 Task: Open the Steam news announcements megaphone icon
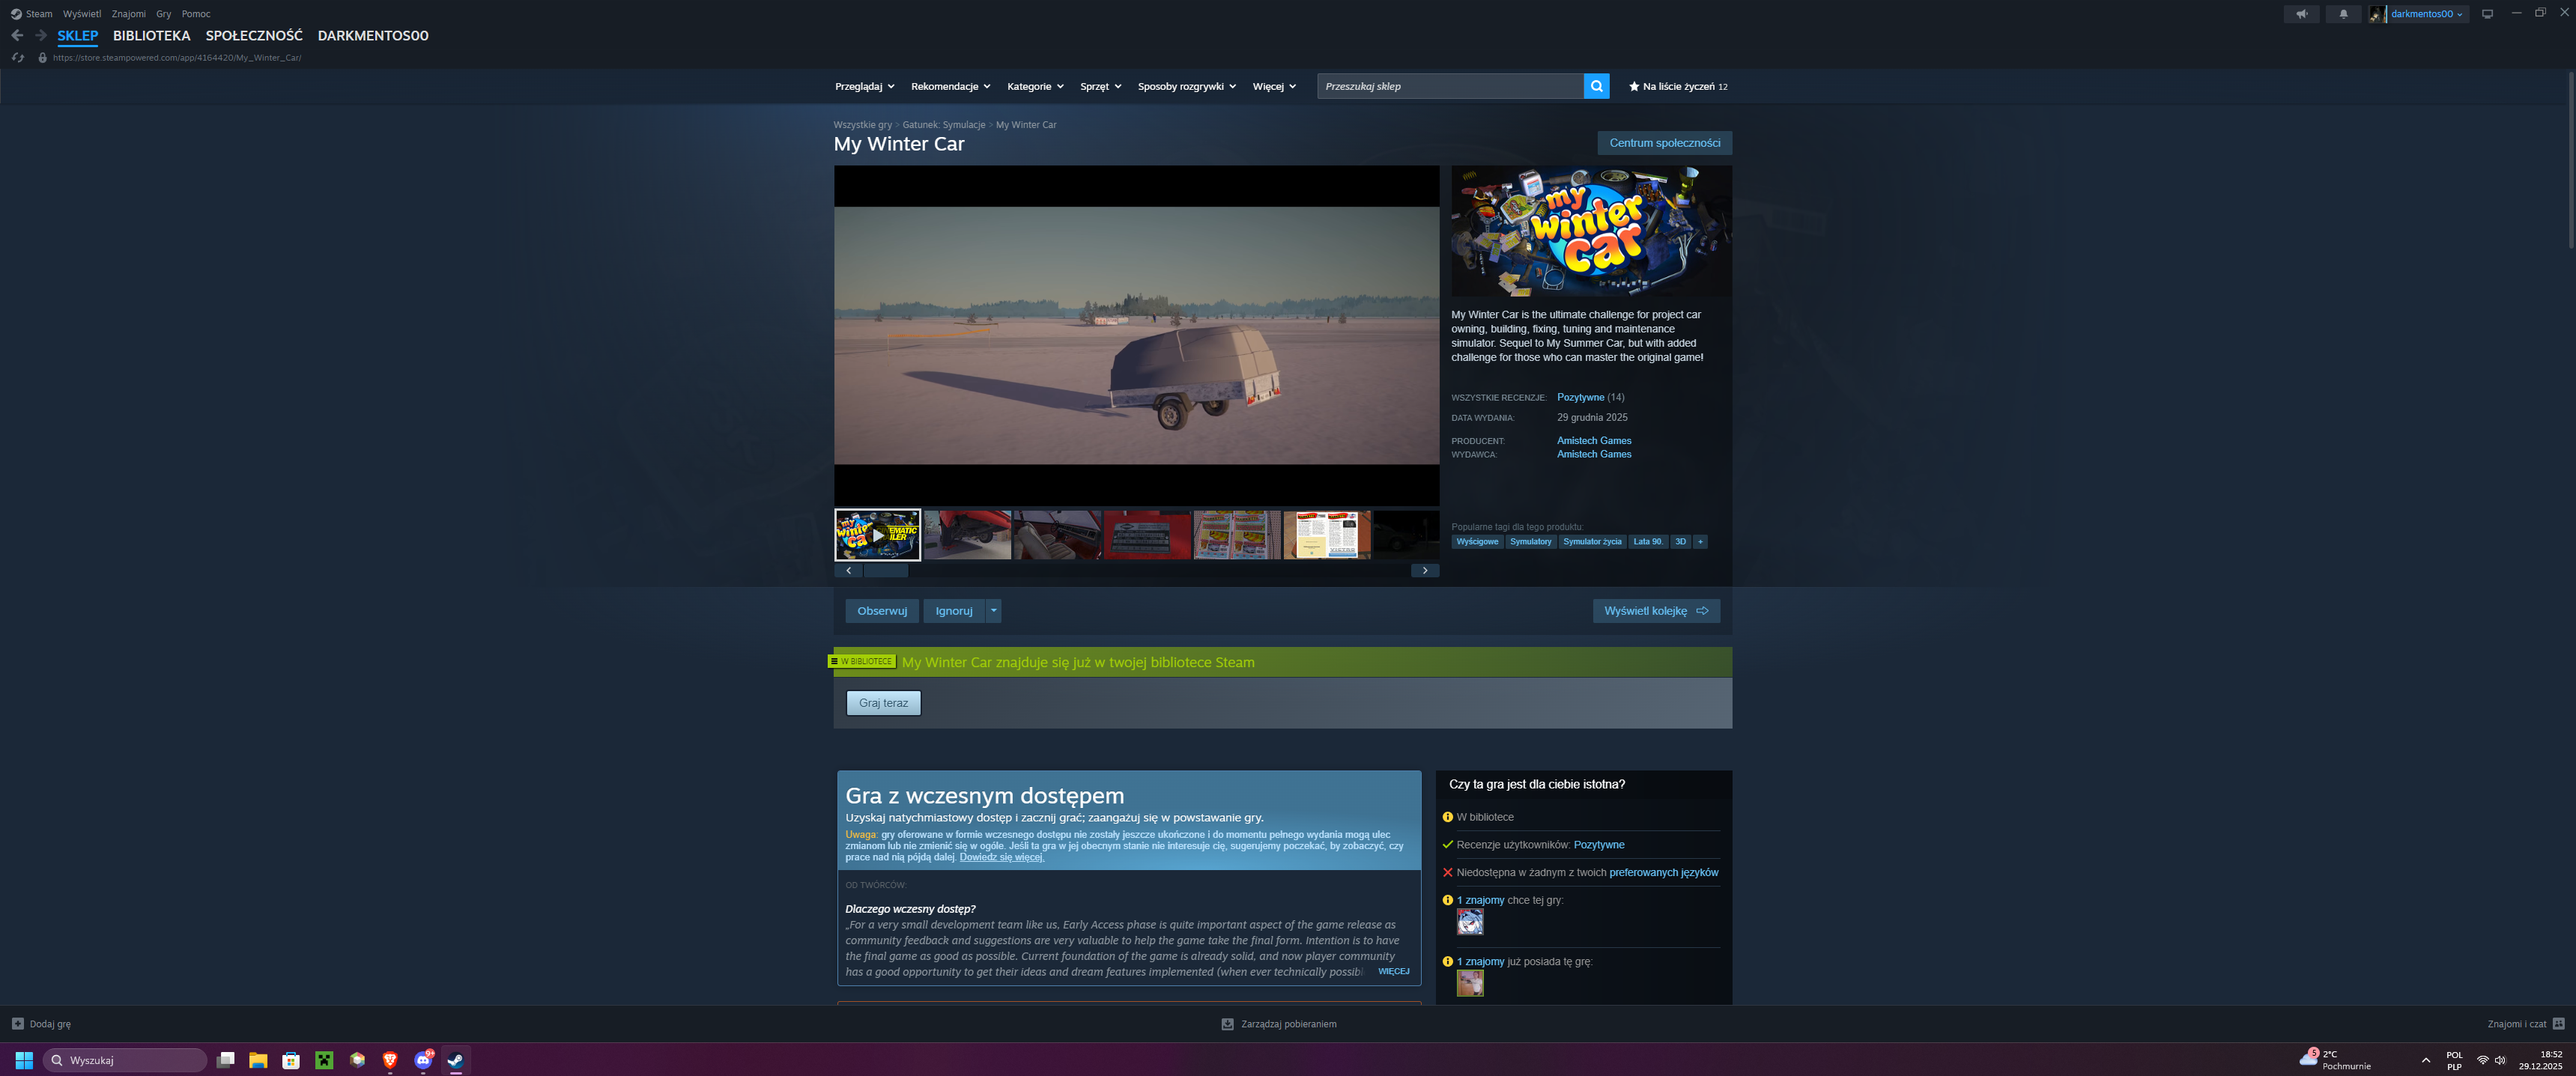click(x=2301, y=14)
